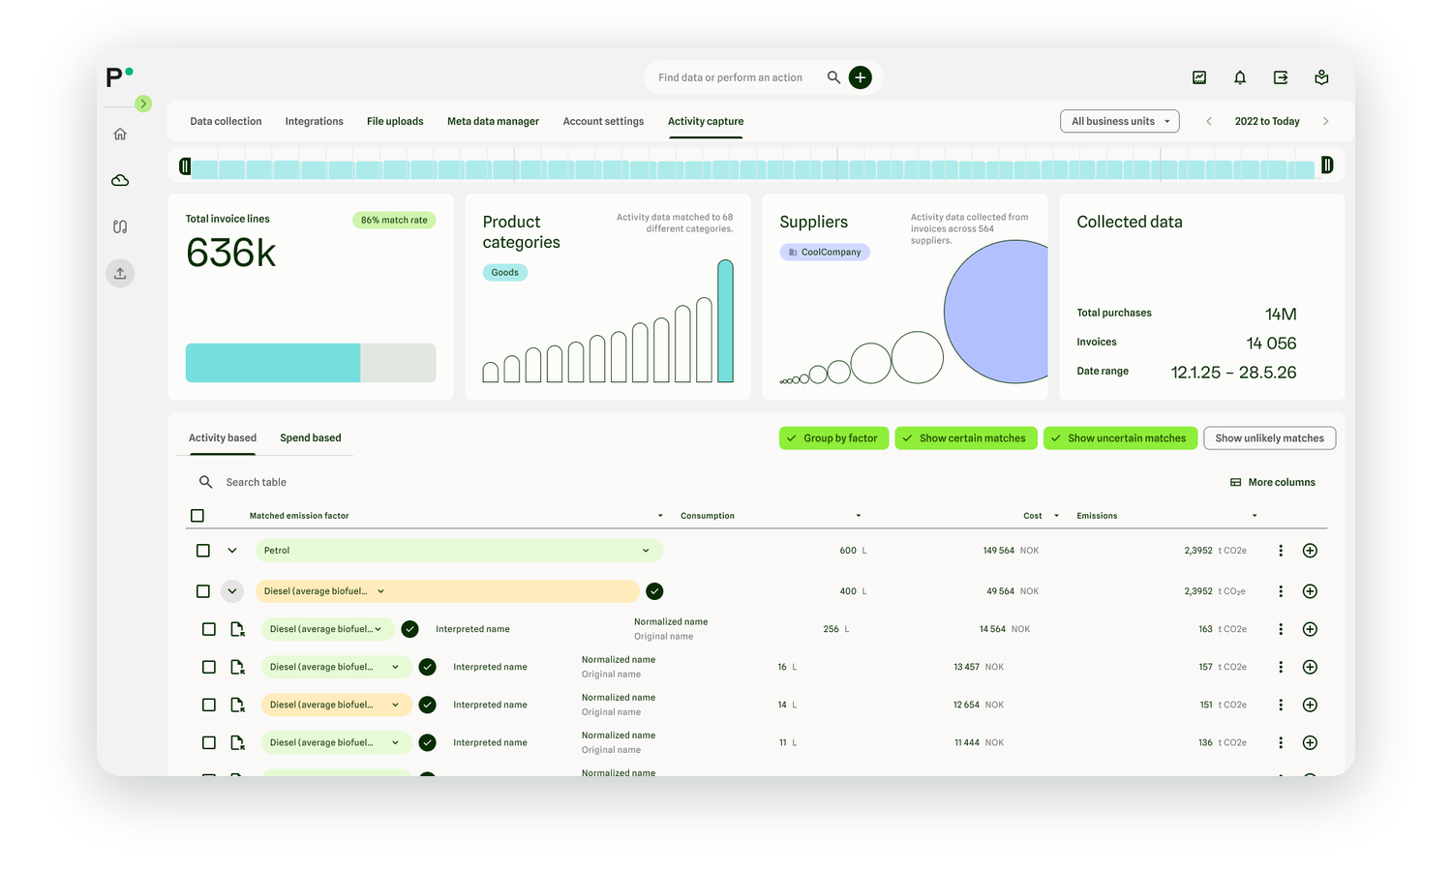
Task: Click the More columns button
Action: coord(1273,482)
